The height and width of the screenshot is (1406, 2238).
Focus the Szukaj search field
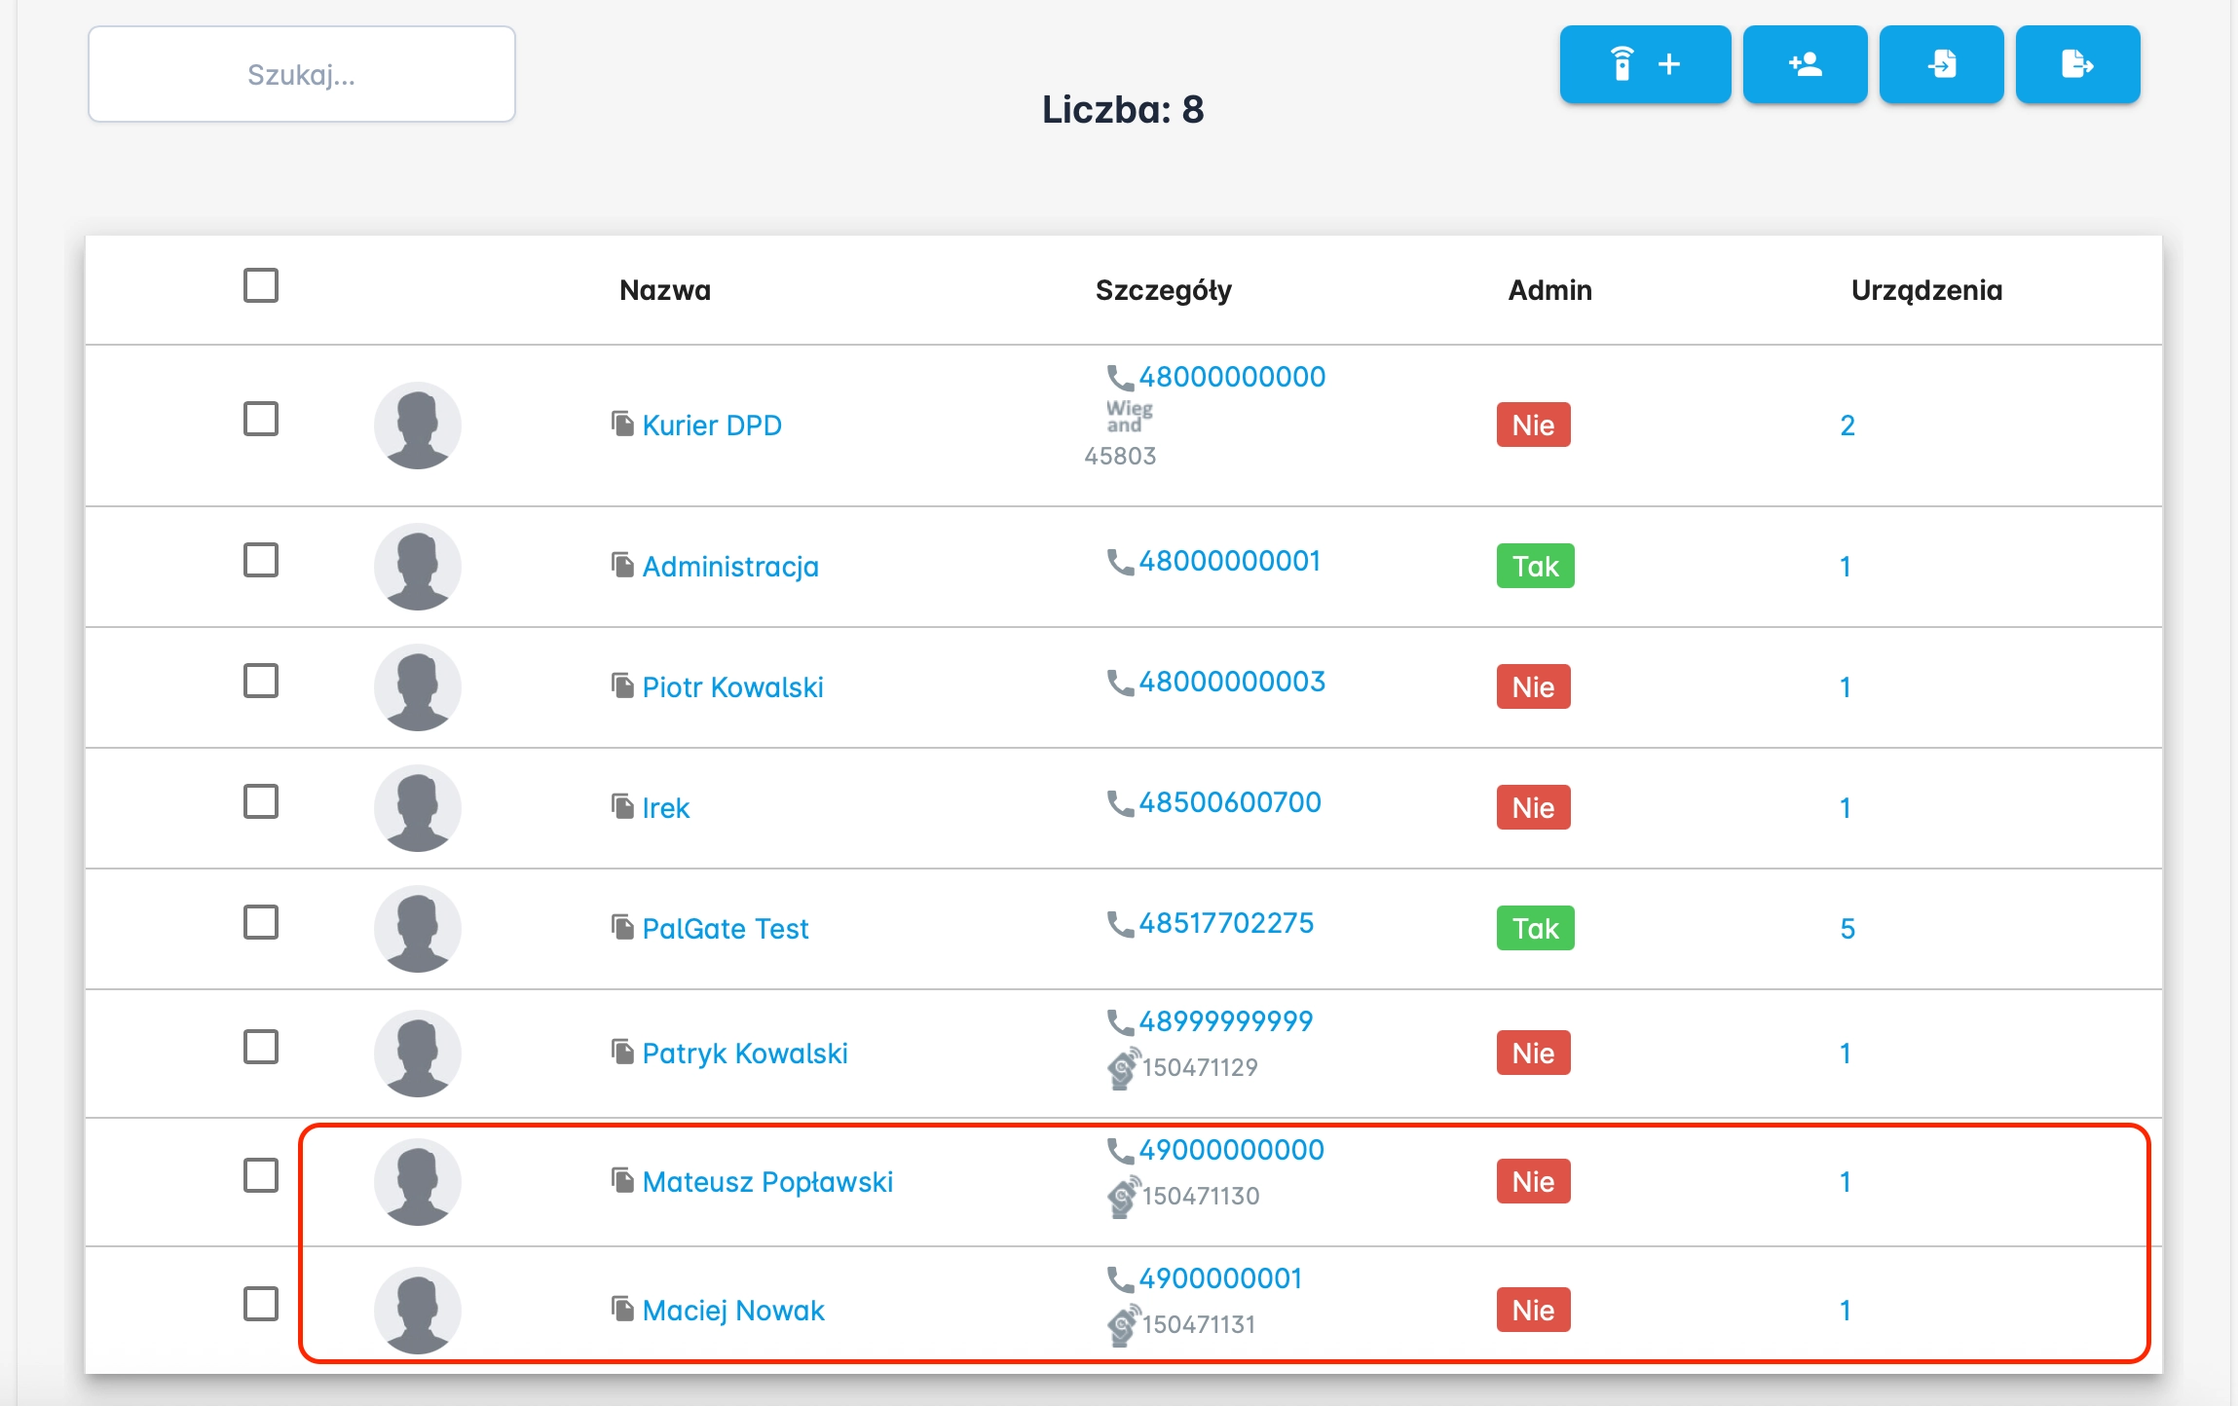[302, 74]
